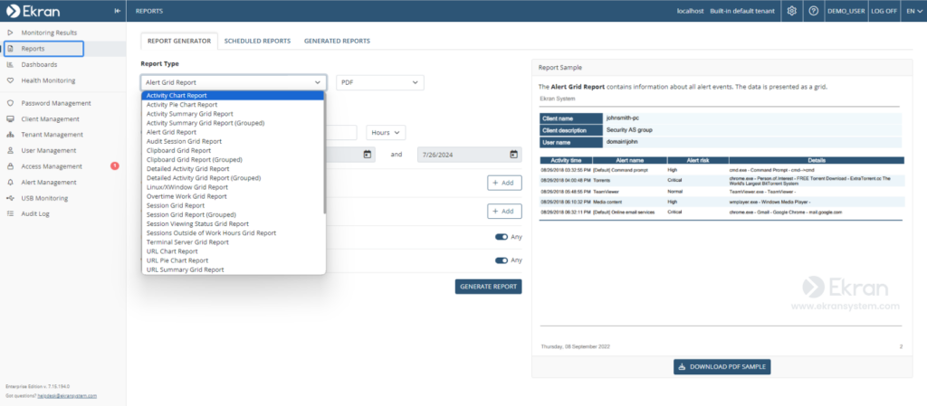Click the lower + Add button

[504, 212]
